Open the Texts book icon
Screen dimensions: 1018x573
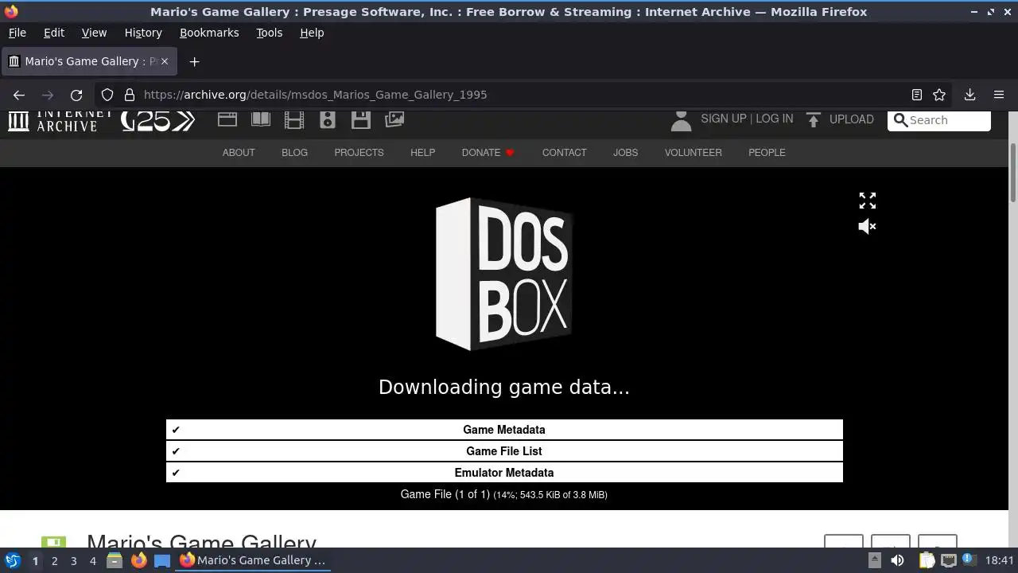[261, 119]
